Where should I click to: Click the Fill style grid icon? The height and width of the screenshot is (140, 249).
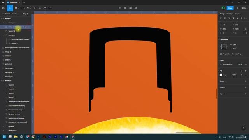(x=242, y=71)
